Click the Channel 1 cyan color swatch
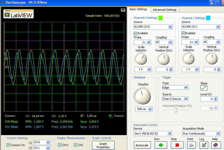This screenshot has width=224, height=150. point(208,18)
